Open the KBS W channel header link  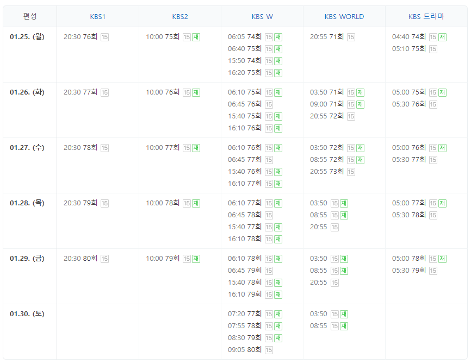pyautogui.click(x=262, y=17)
